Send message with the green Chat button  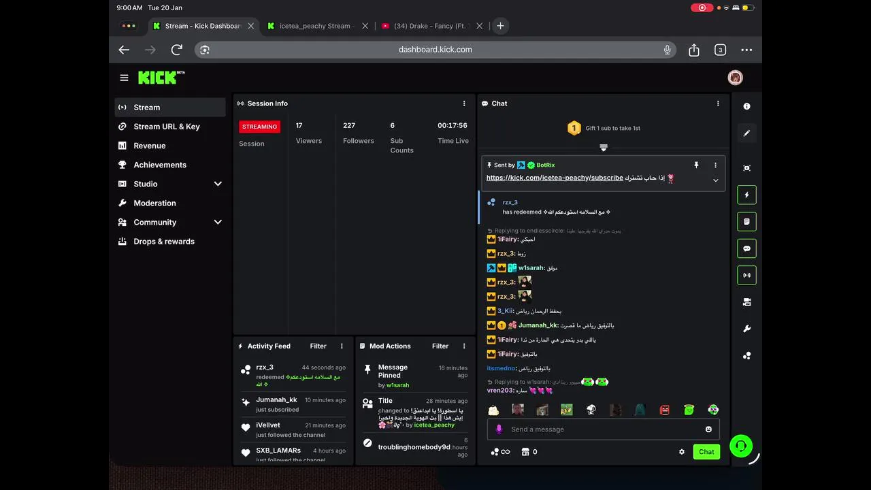pyautogui.click(x=706, y=452)
